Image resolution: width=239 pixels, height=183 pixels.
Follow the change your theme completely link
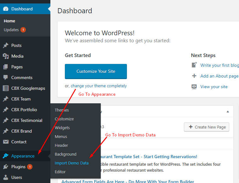[x=99, y=86]
